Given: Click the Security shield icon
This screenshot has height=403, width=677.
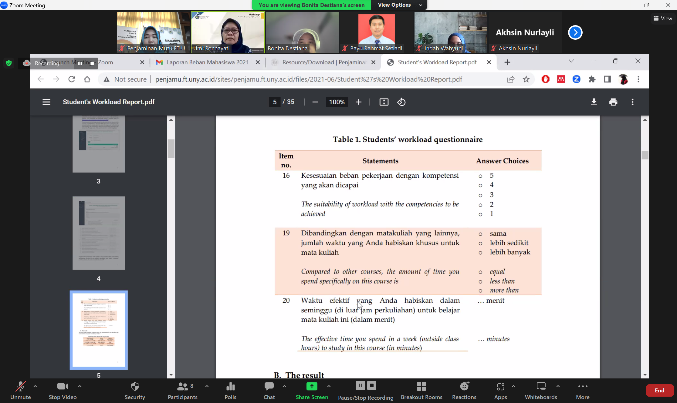Looking at the screenshot, I should pos(135,387).
